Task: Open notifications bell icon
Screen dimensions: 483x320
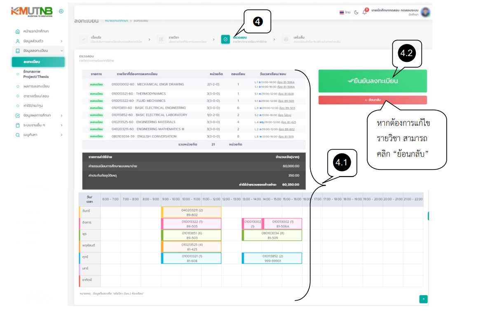Action: (x=365, y=12)
